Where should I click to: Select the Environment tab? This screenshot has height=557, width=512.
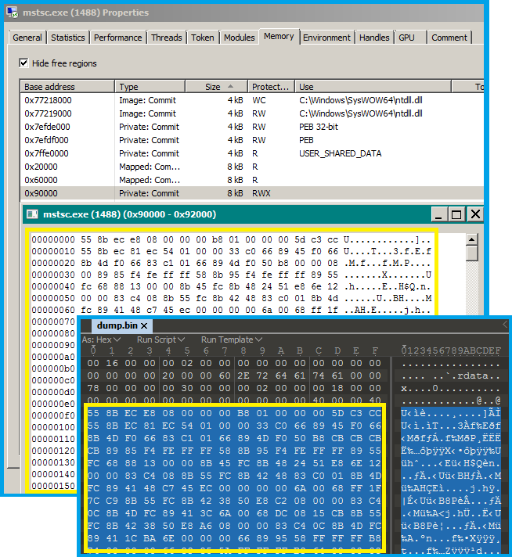(x=326, y=38)
